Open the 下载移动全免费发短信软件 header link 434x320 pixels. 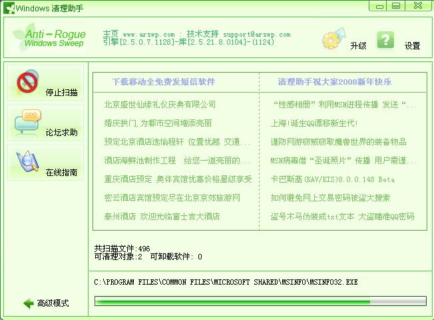pyautogui.click(x=164, y=82)
